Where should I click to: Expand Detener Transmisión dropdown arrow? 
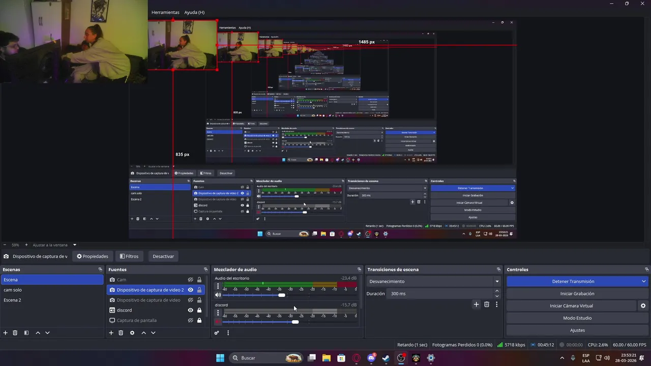click(x=644, y=281)
